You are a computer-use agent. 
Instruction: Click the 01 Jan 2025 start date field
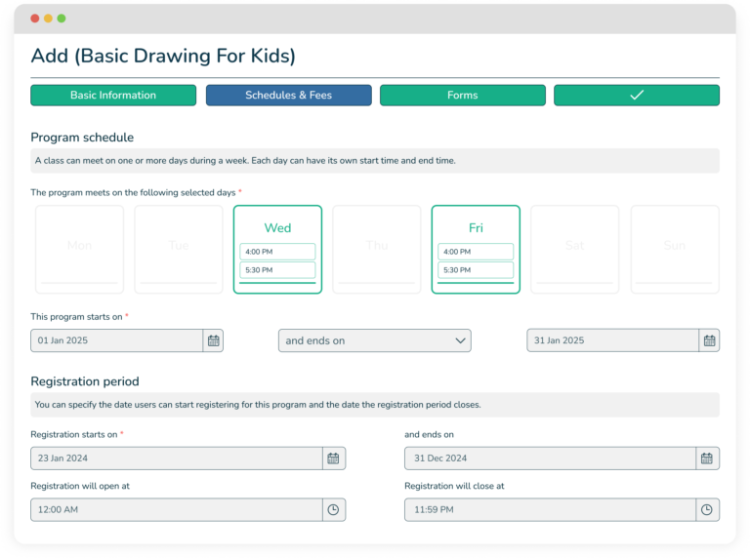click(x=116, y=340)
